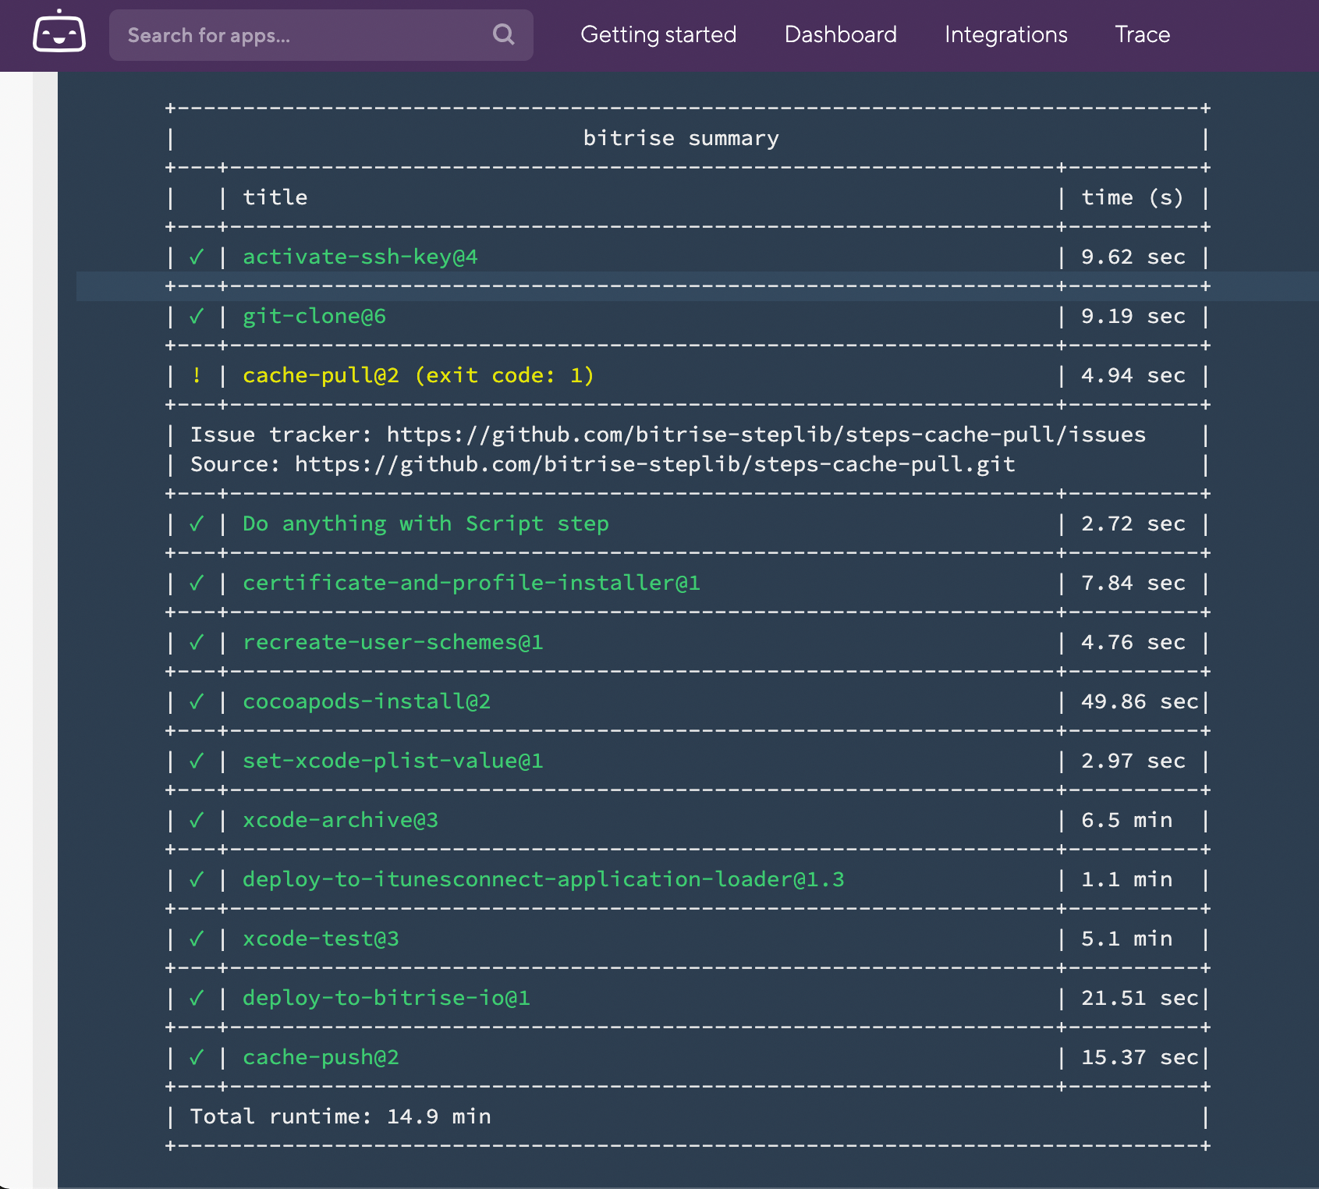Click the green checkmark beside activate-ssh-key@4
The width and height of the screenshot is (1319, 1189).
pos(197,257)
